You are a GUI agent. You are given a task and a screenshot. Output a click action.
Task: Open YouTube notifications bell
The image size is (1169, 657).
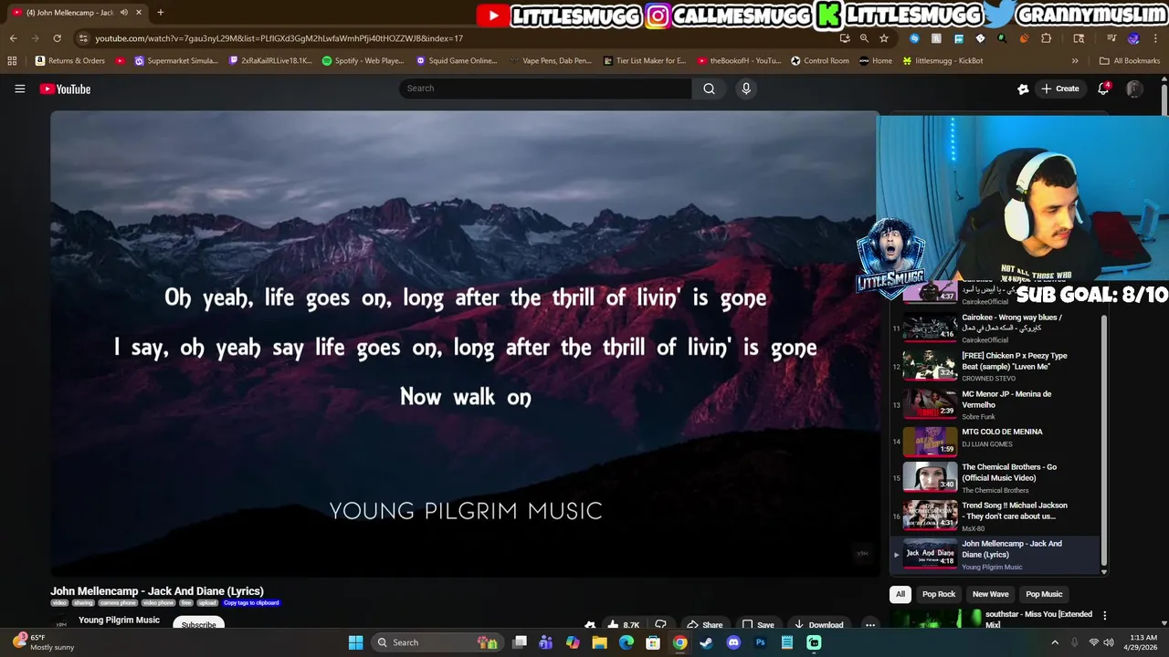click(1103, 89)
